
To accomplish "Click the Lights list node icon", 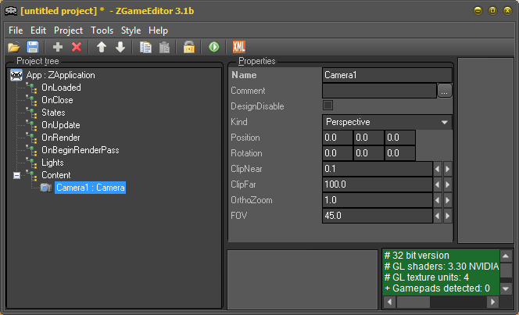I will pyautogui.click(x=32, y=163).
